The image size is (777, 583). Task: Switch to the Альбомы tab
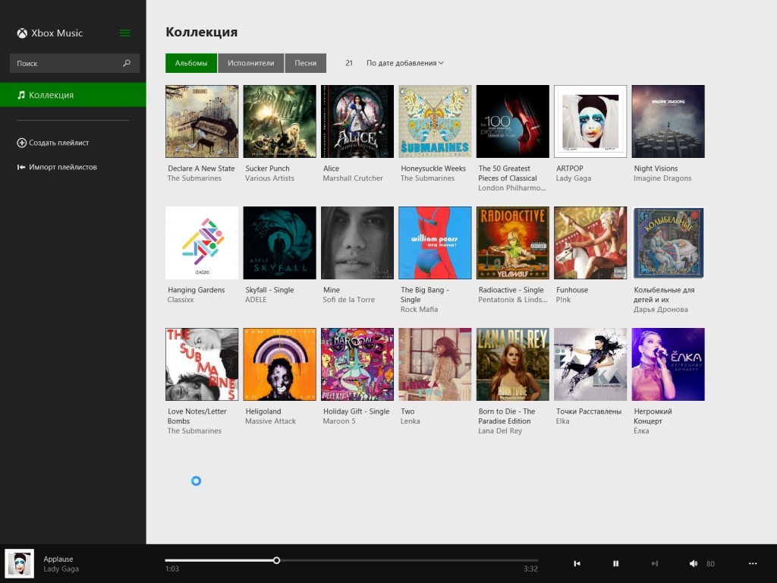click(x=191, y=63)
